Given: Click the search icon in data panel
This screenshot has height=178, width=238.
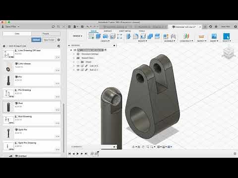Looking at the screenshot, I should click(58, 26).
